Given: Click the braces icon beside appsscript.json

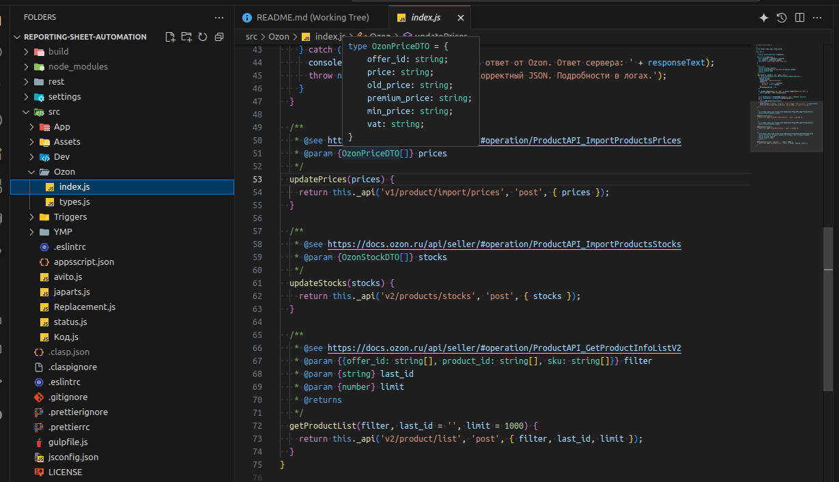Looking at the screenshot, I should click(44, 262).
